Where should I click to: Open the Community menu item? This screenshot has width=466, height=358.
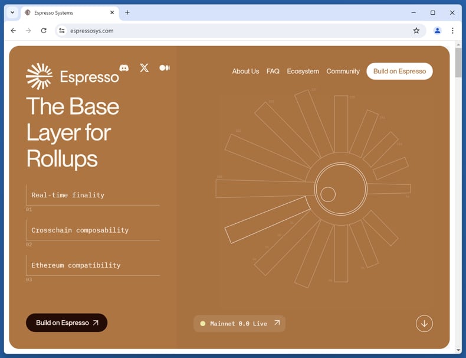click(343, 71)
